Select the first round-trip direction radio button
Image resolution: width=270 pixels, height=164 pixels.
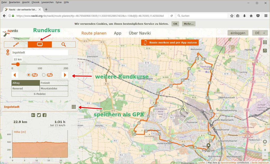click(29, 75)
